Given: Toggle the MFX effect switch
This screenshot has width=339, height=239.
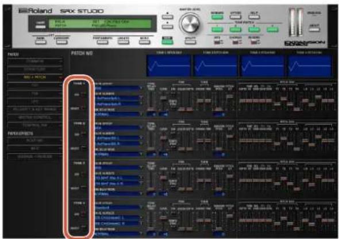Looking at the screenshot, I should coord(217,42).
